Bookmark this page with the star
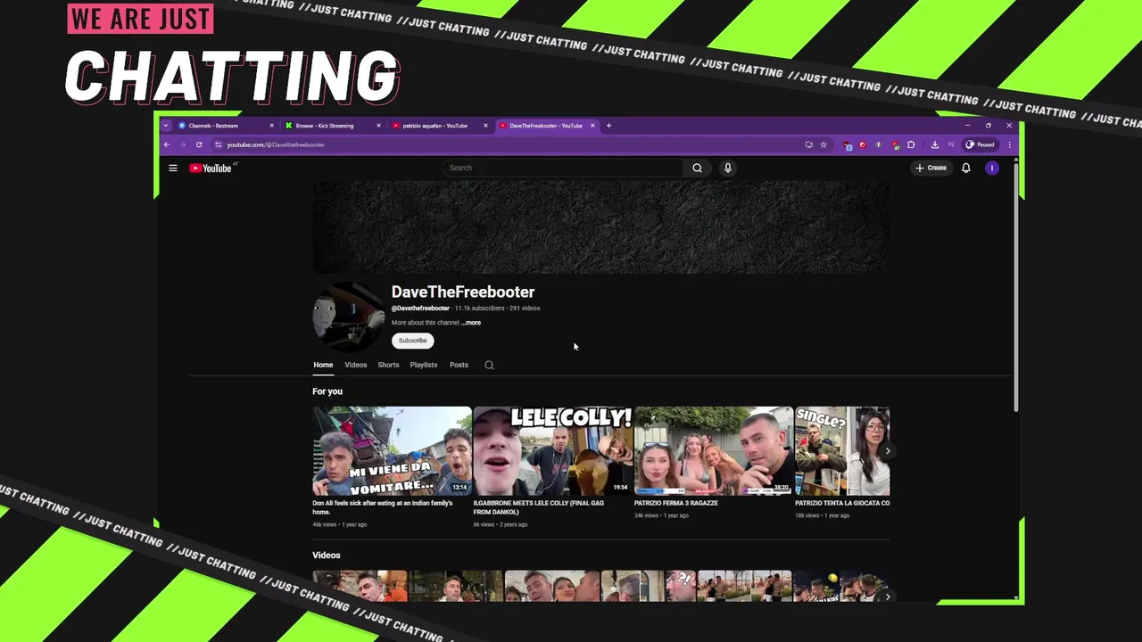This screenshot has height=642, width=1142. coord(823,144)
